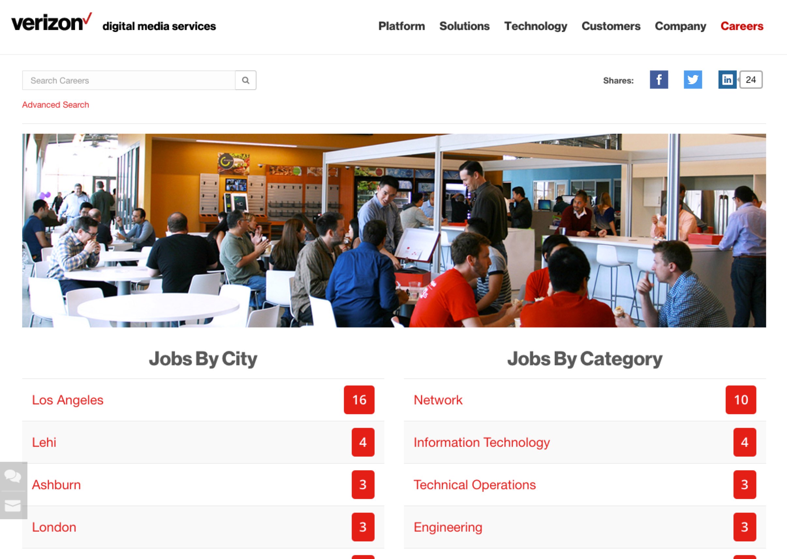Click the search magnifier icon
This screenshot has width=787, height=559.
246,81
